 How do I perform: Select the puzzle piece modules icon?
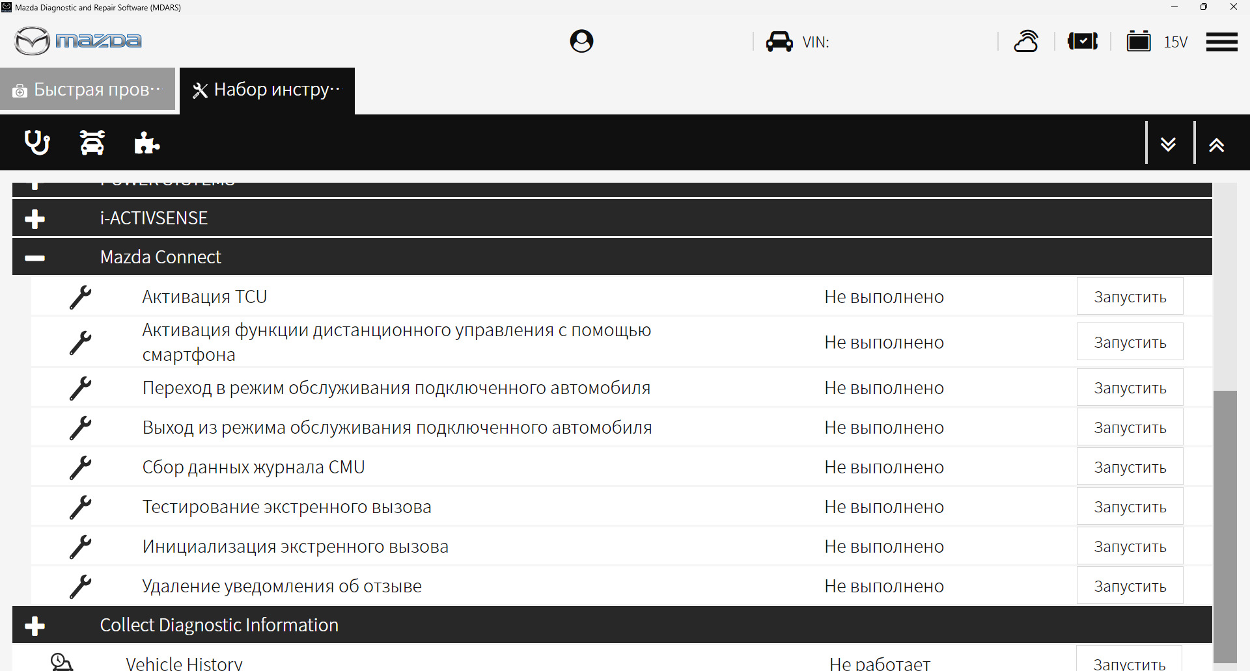pyautogui.click(x=146, y=142)
